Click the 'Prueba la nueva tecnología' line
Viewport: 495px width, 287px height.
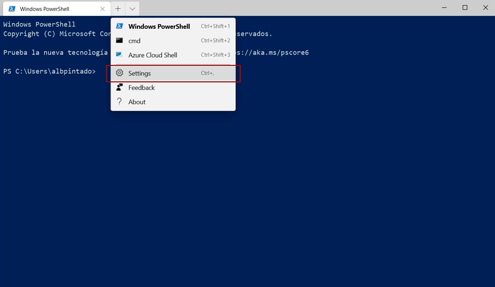[x=56, y=52]
